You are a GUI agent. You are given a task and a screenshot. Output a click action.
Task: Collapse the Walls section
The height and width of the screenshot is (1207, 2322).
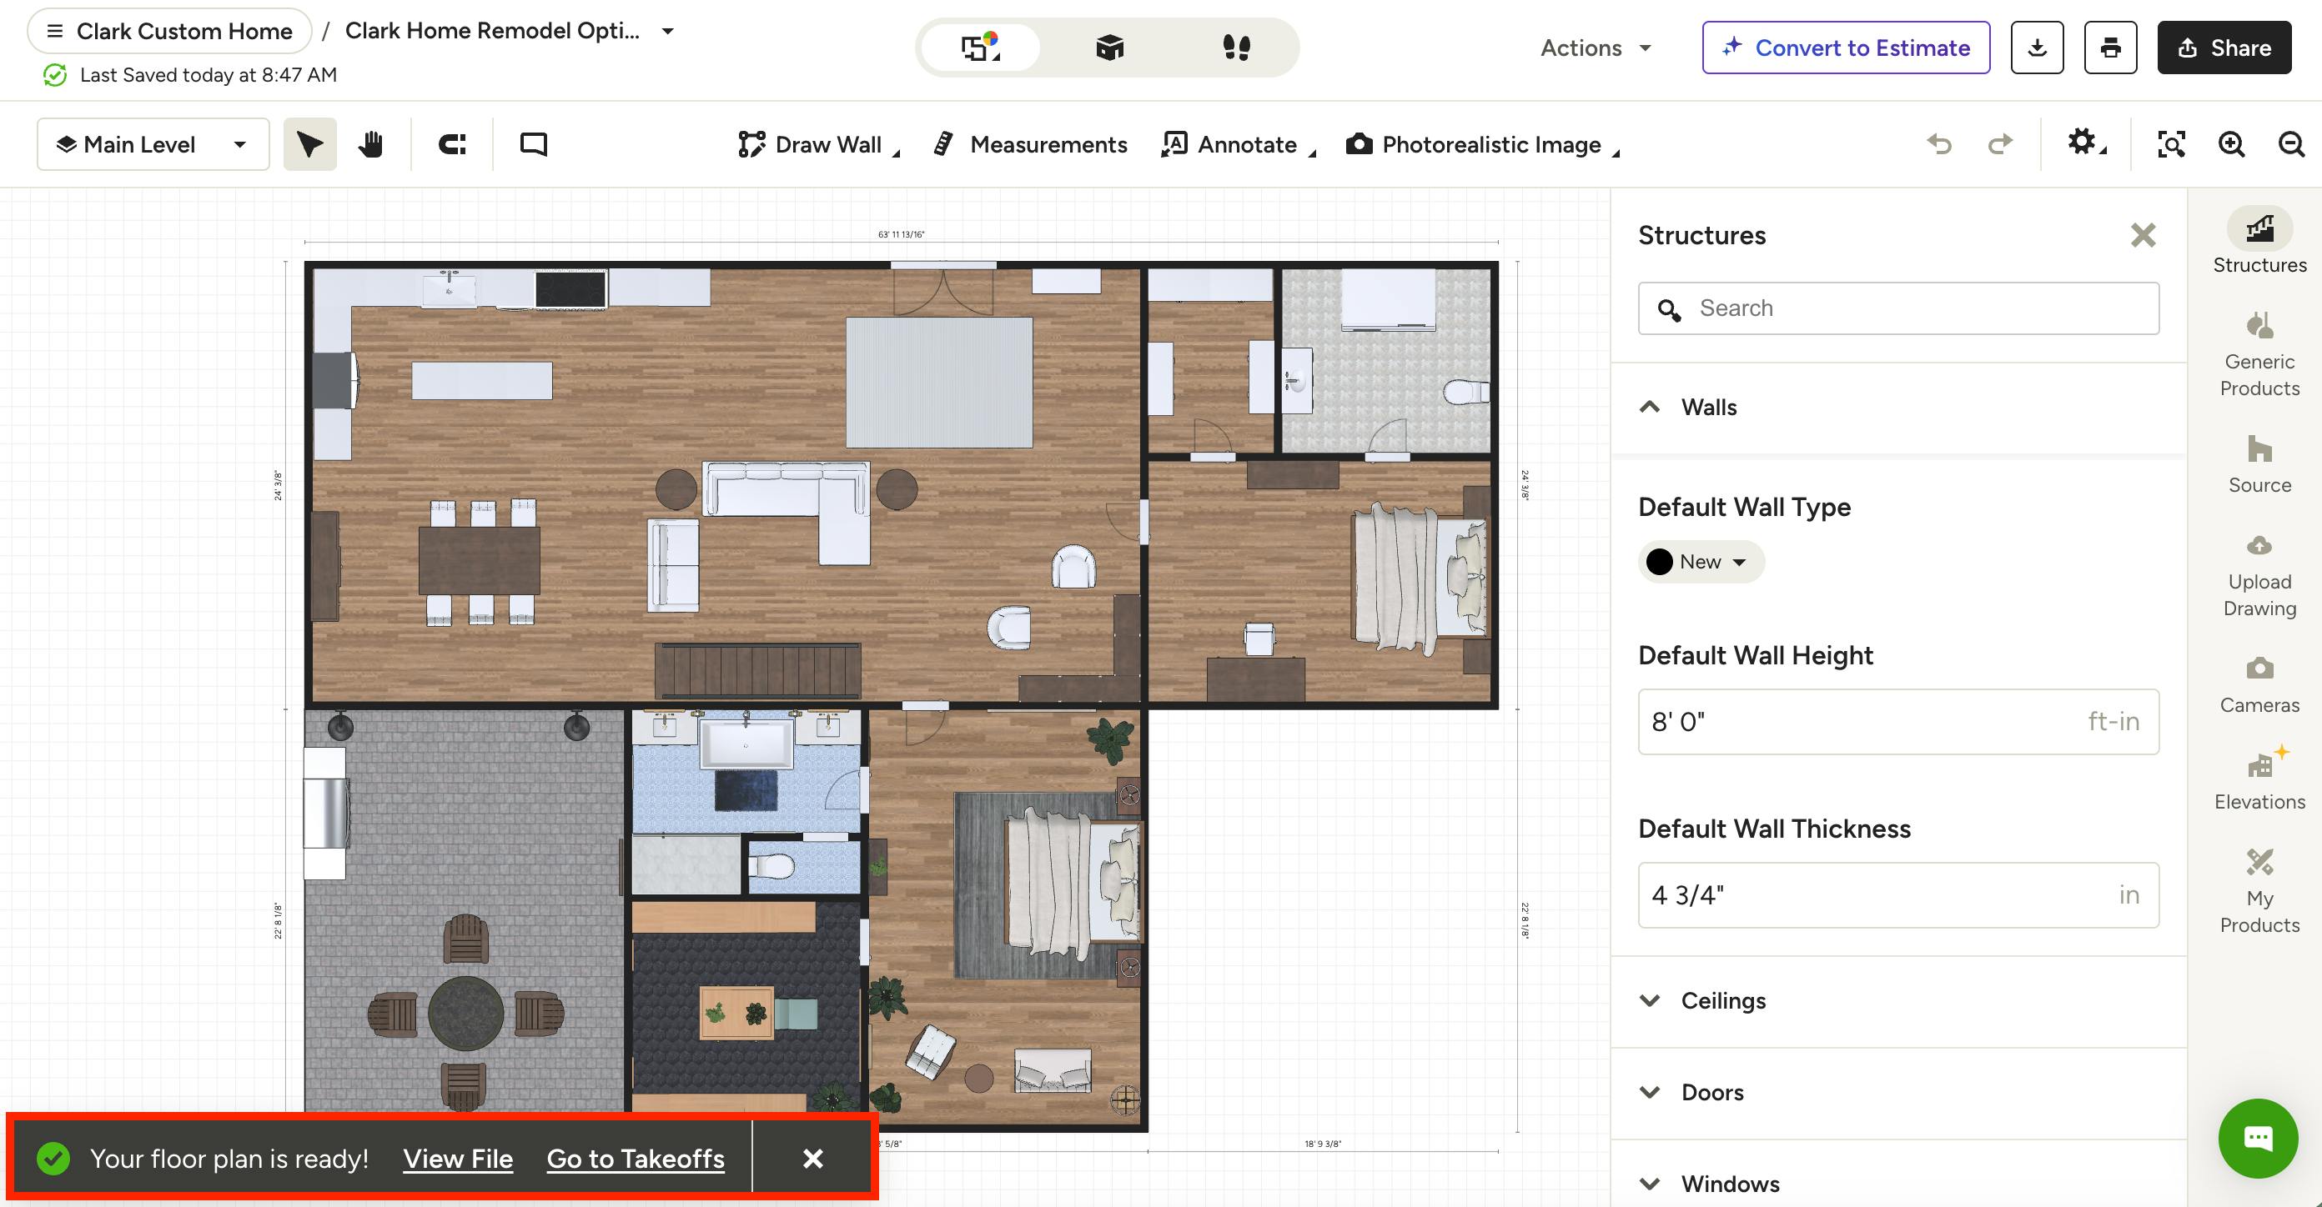[1898, 407]
